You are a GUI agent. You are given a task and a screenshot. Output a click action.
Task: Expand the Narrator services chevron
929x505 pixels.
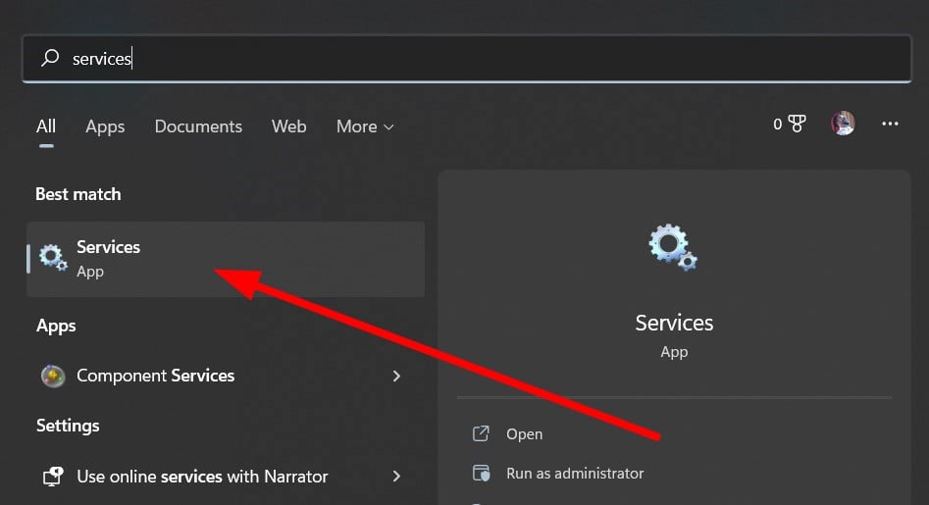pos(396,476)
